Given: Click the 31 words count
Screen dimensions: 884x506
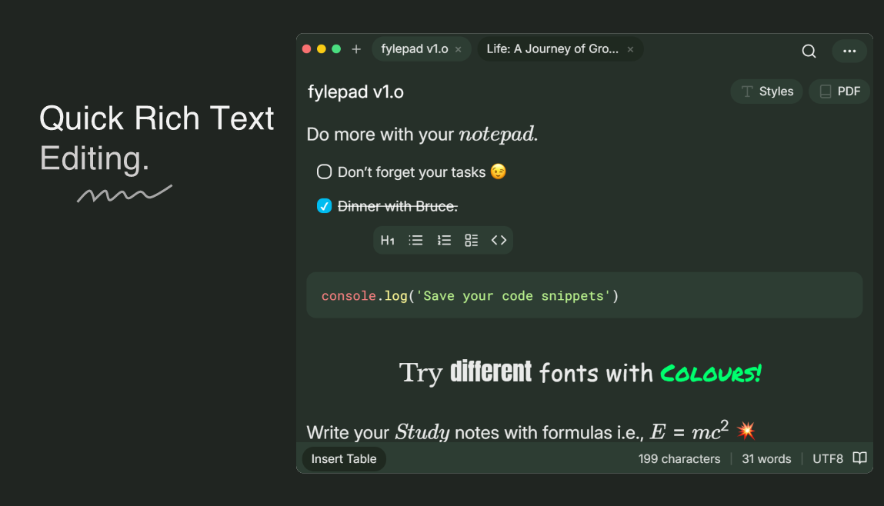Looking at the screenshot, I should [766, 458].
